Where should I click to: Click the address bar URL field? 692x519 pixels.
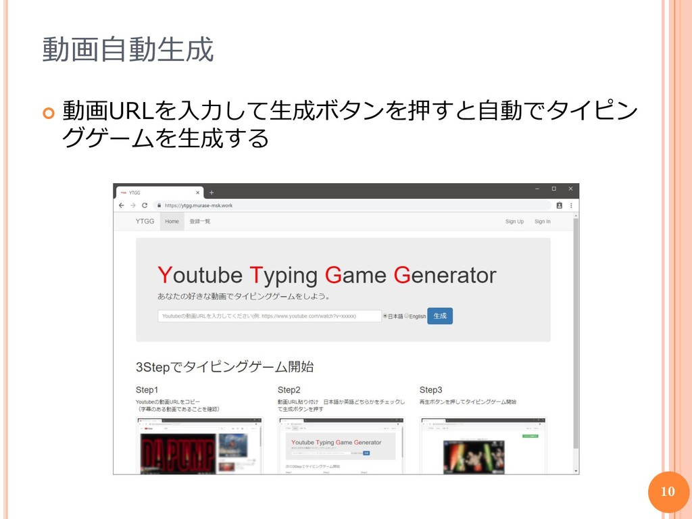click(x=353, y=205)
